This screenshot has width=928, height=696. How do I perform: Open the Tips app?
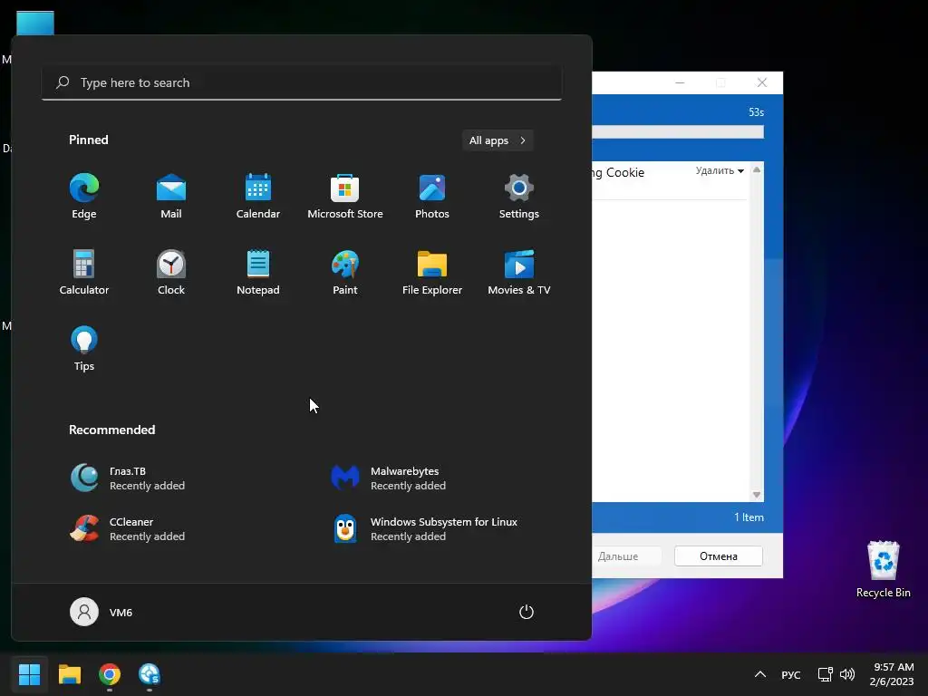click(x=84, y=349)
